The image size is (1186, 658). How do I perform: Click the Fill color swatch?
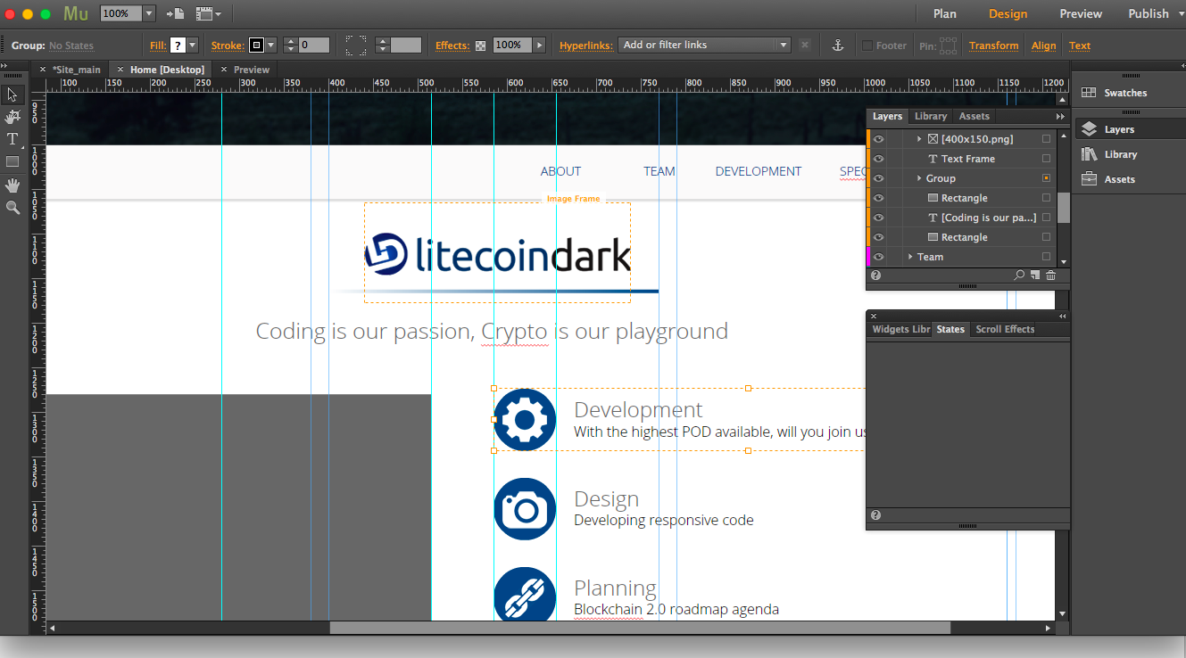click(178, 45)
